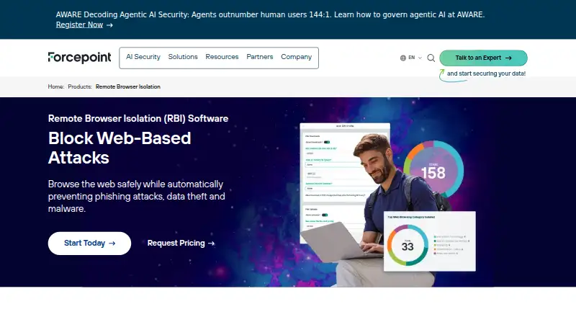Click the hero paragraph about phishing attacks

137,197
